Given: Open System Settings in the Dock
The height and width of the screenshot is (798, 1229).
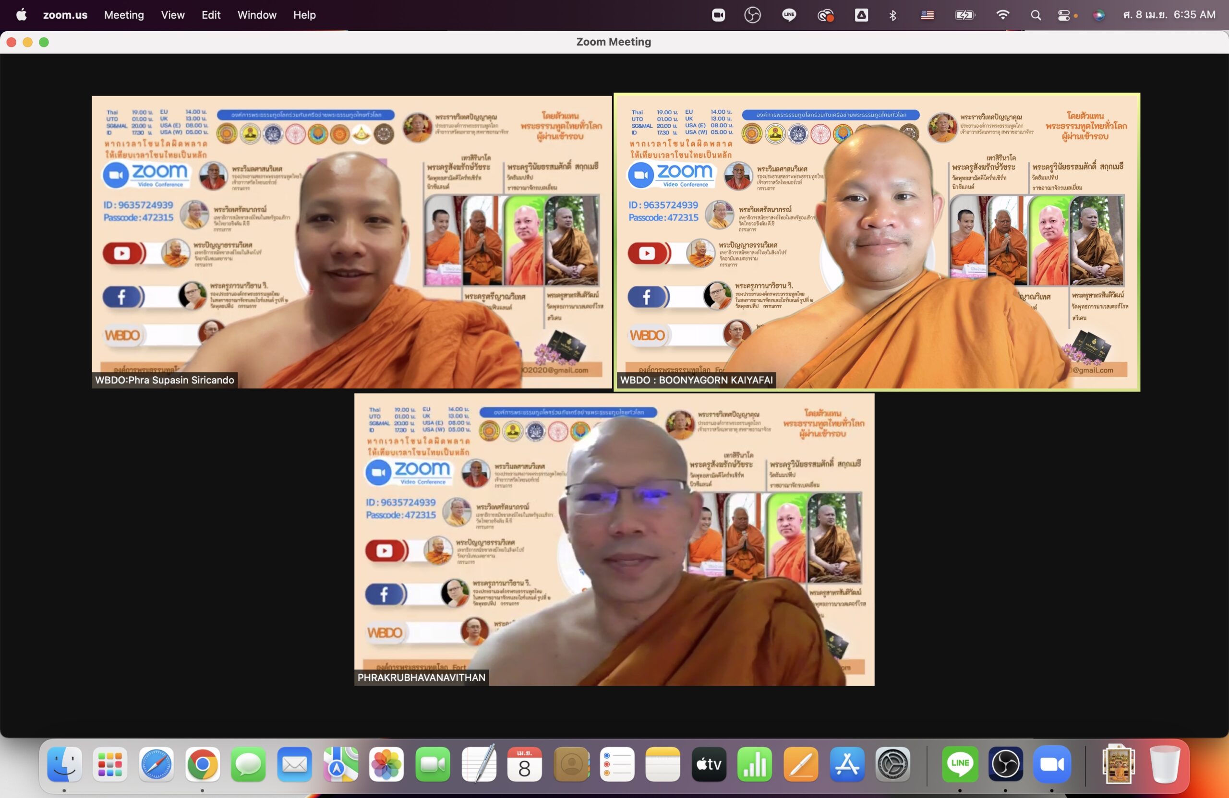Looking at the screenshot, I should click(x=893, y=764).
